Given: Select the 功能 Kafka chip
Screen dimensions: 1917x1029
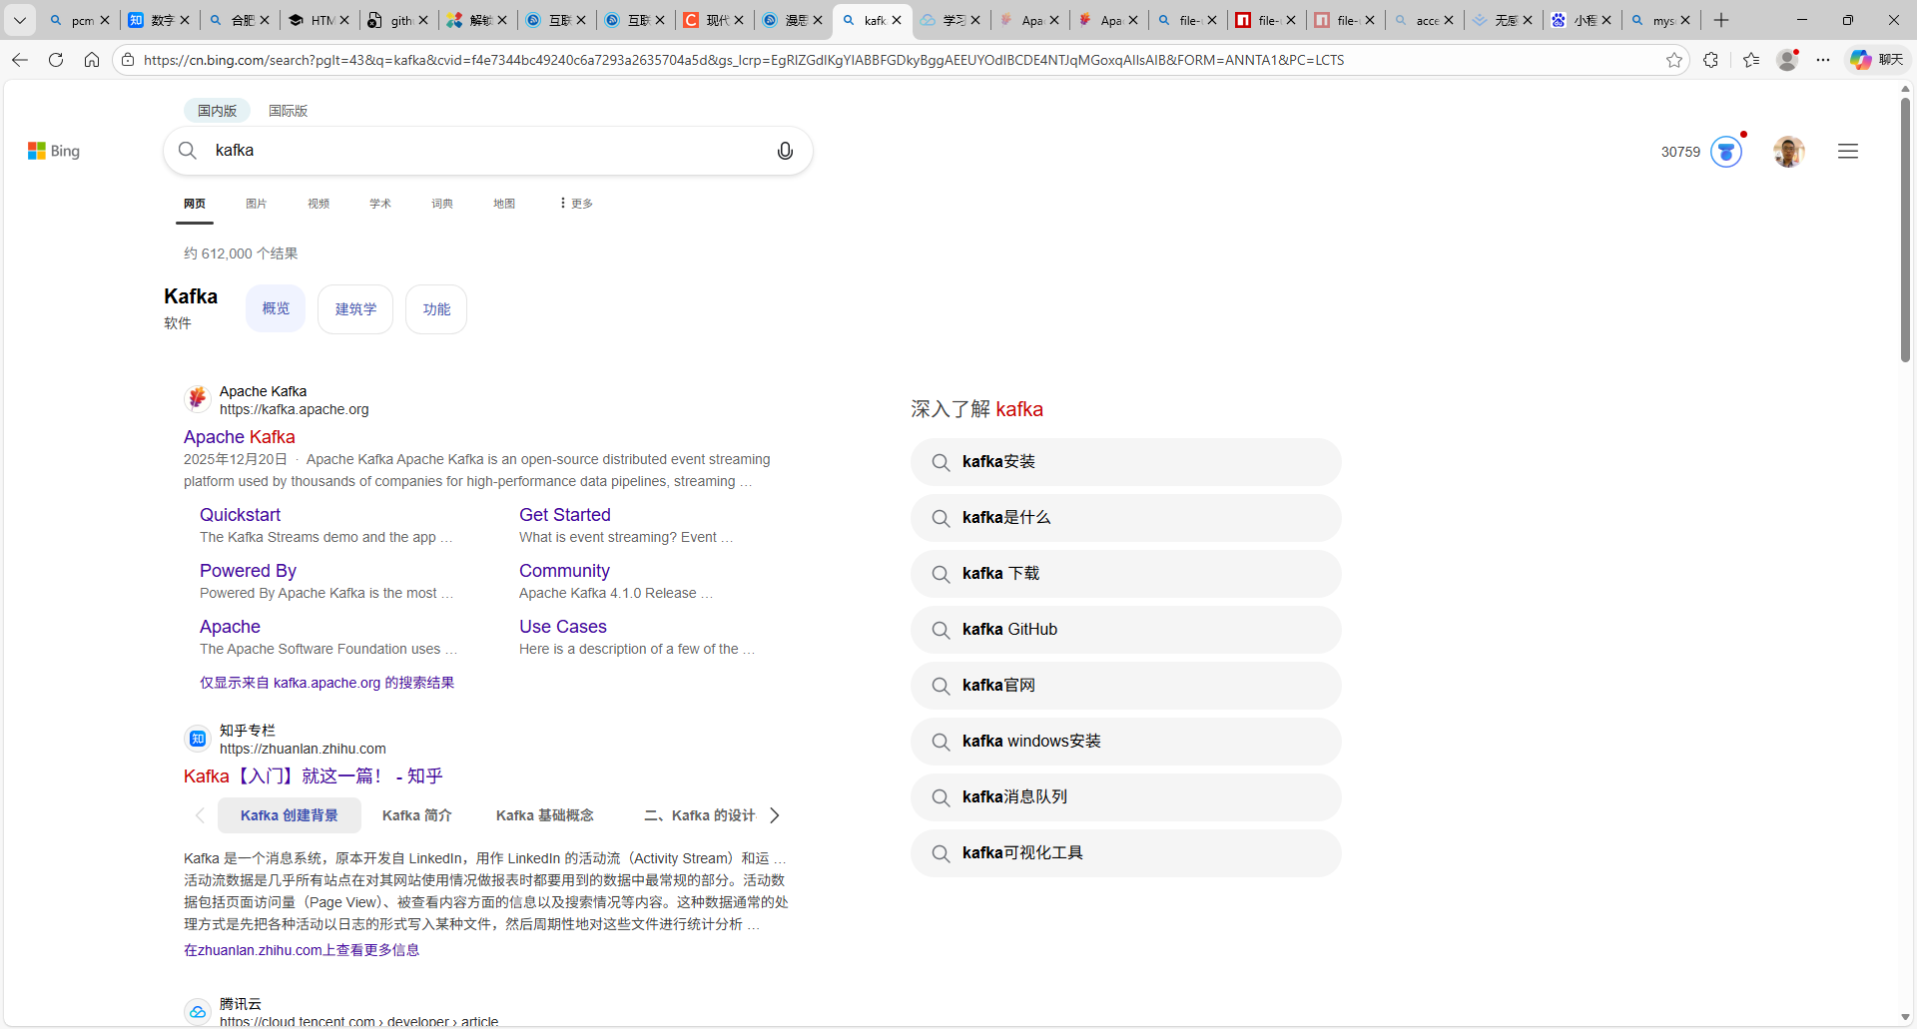Looking at the screenshot, I should coord(436,309).
